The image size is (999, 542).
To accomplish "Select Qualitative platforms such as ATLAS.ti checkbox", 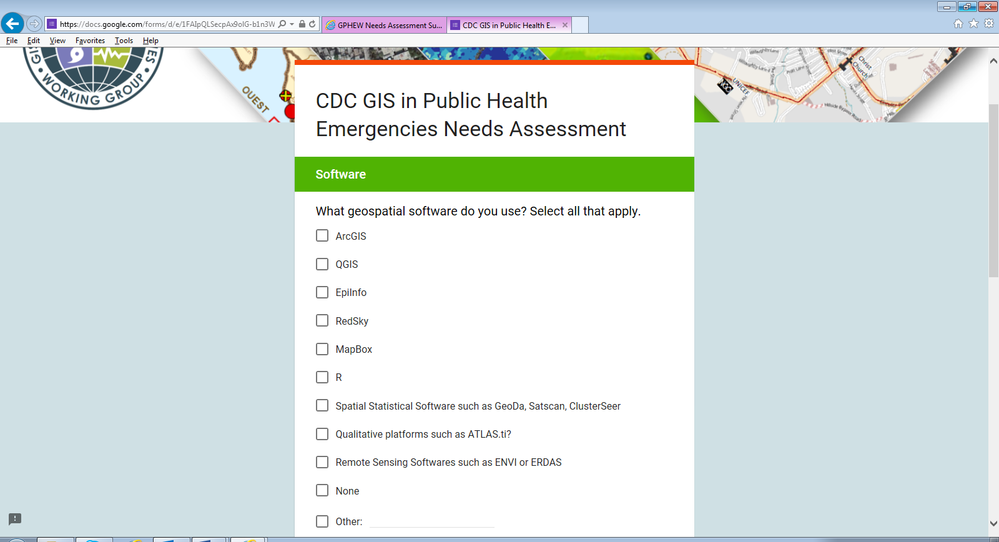I will tap(322, 434).
